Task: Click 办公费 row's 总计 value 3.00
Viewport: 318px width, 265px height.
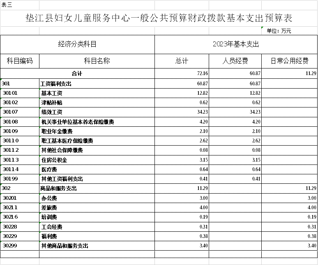Action: 182,198
